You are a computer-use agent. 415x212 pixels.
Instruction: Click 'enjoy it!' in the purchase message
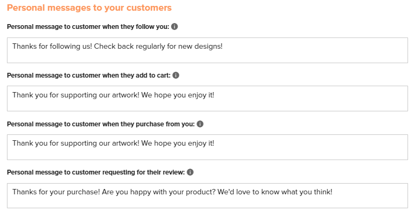coord(201,143)
